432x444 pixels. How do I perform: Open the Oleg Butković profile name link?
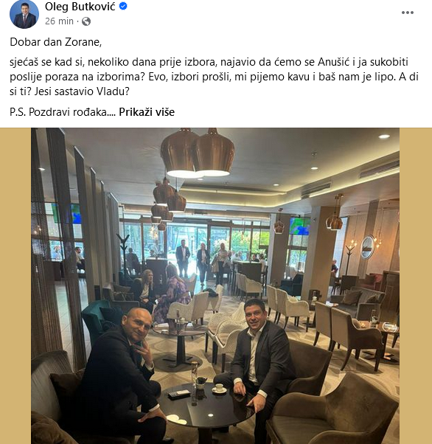point(80,7)
